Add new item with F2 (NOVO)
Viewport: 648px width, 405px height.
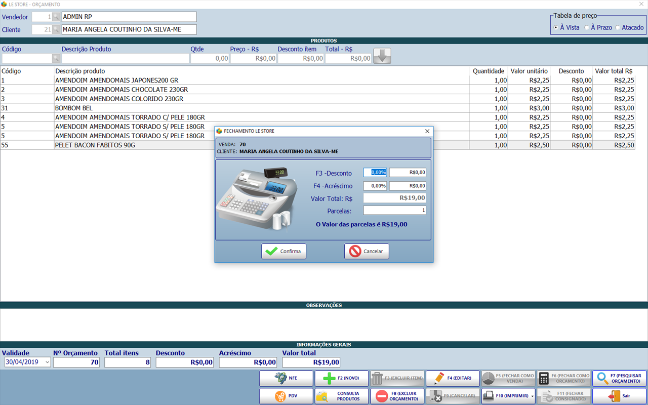point(342,378)
